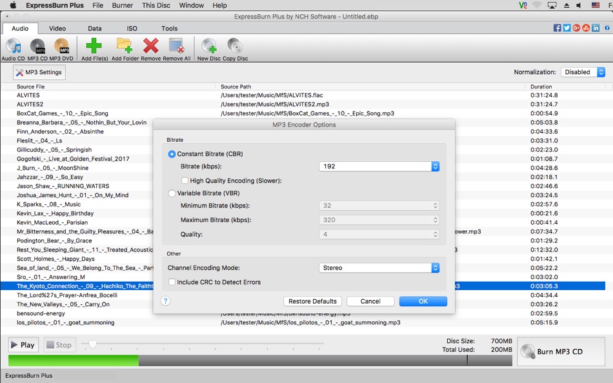Click the Burn MP3 CD button
Viewport: 613px width, 383px height.
pyautogui.click(x=561, y=351)
